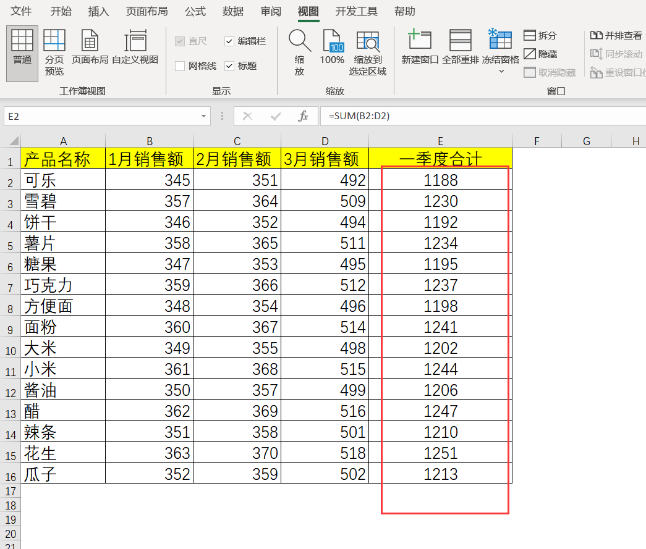Viewport: 646px width, 549px height.
Task: Open 分页预览 page break preview
Action: click(x=54, y=53)
